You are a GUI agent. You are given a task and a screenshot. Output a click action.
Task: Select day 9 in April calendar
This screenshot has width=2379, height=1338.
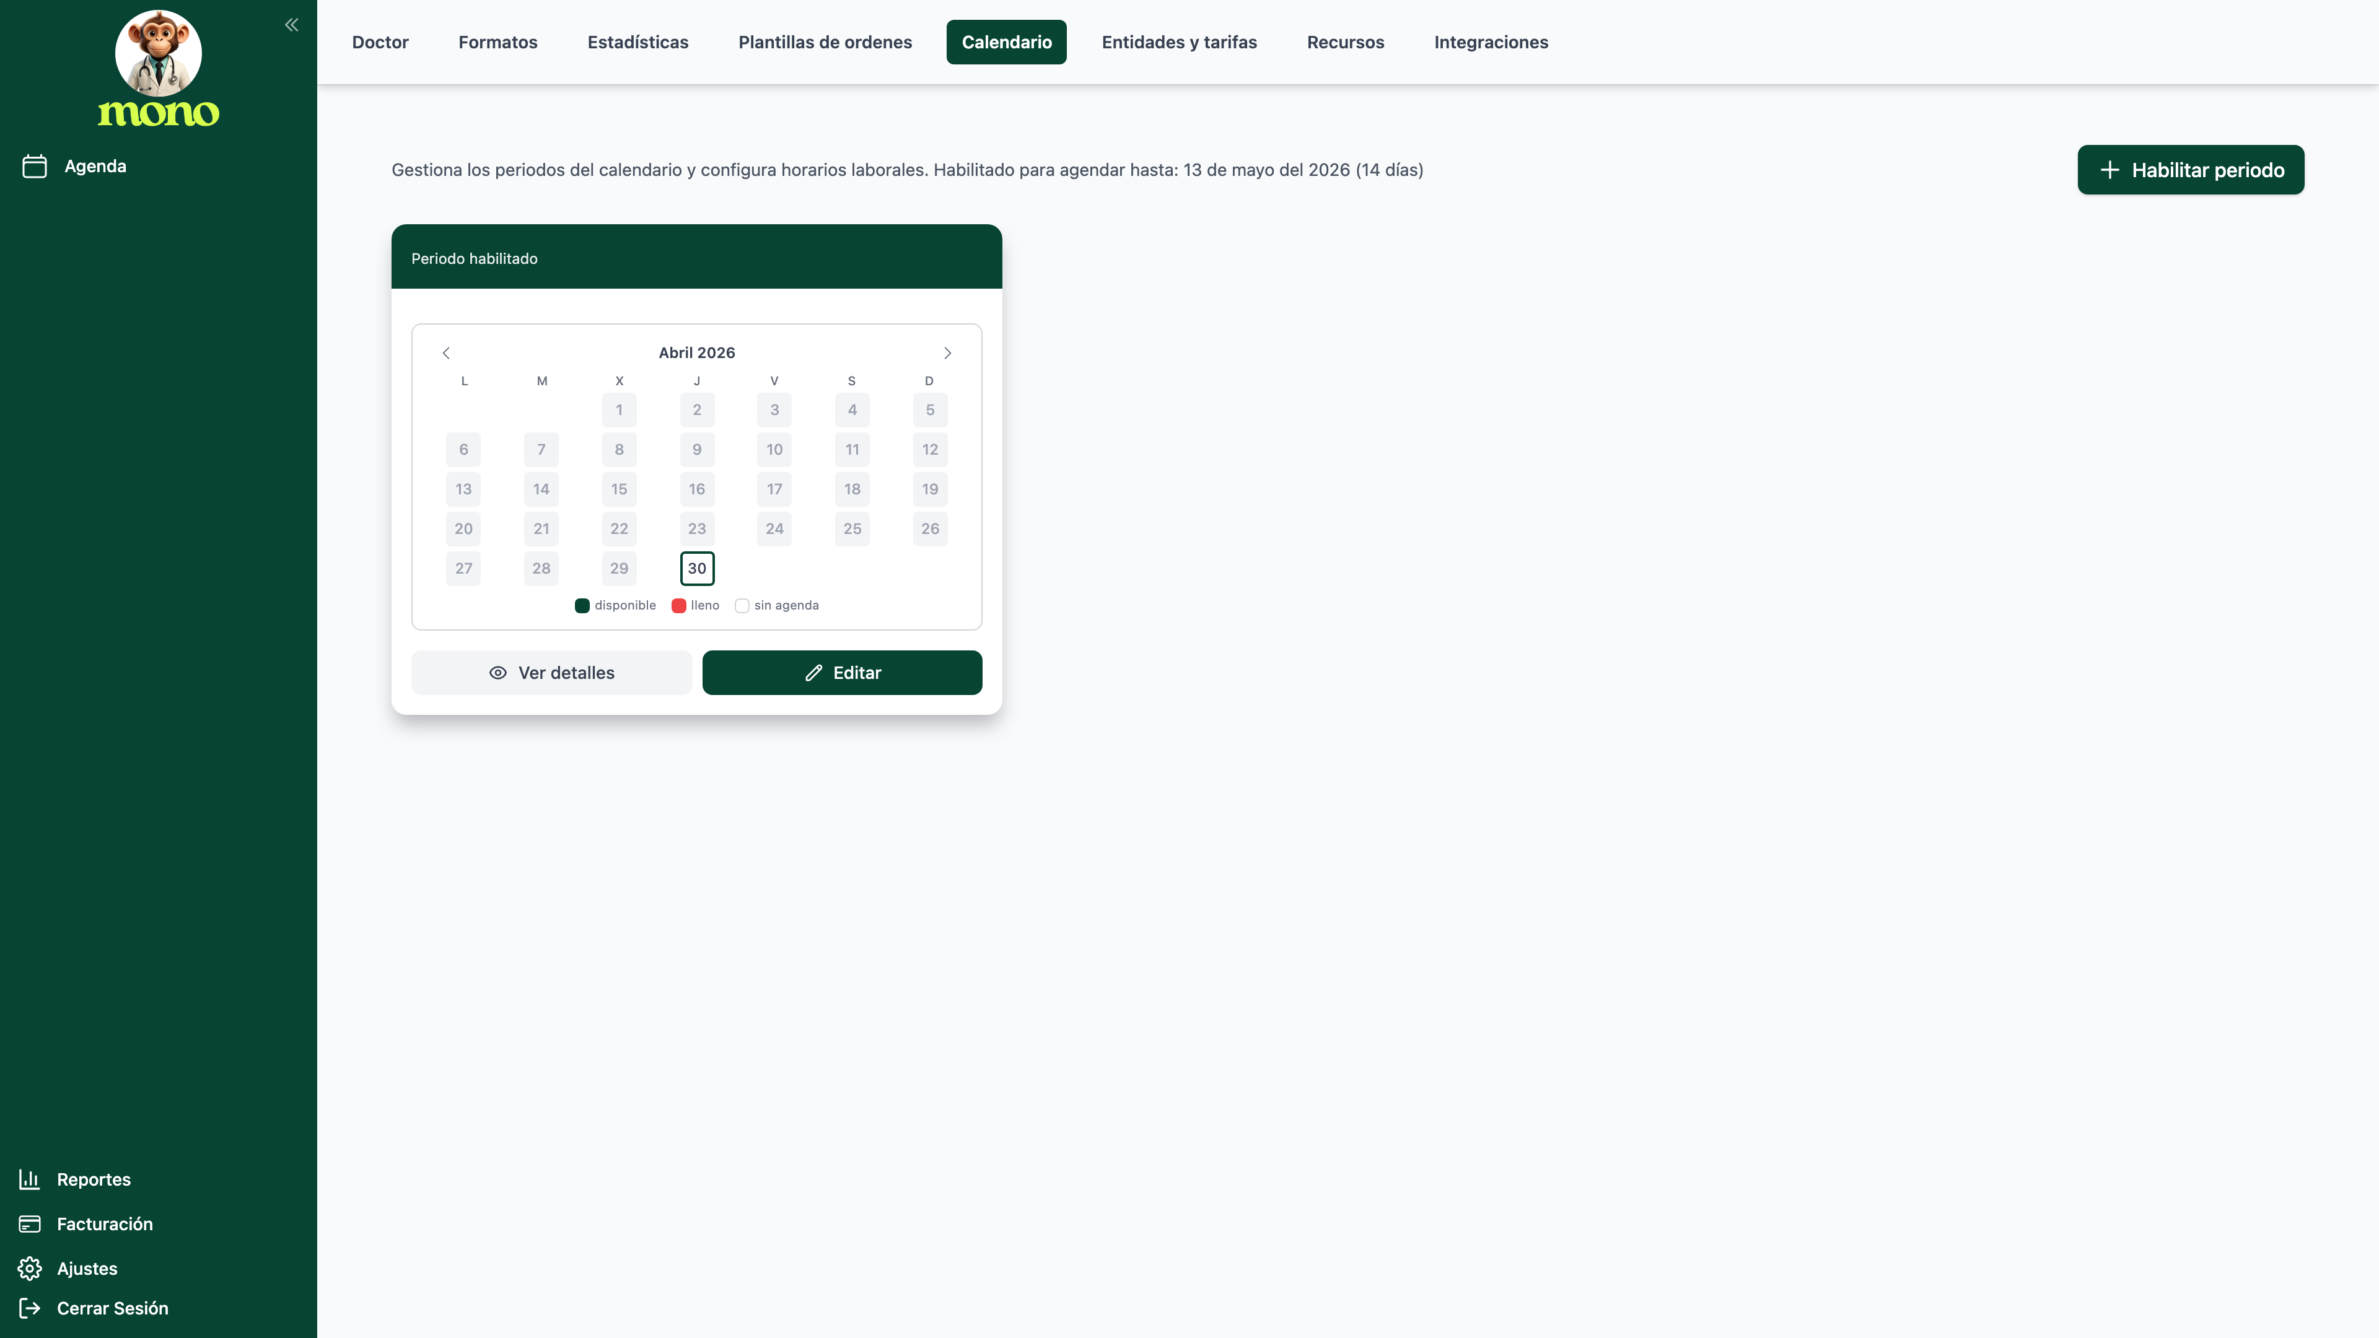(697, 450)
